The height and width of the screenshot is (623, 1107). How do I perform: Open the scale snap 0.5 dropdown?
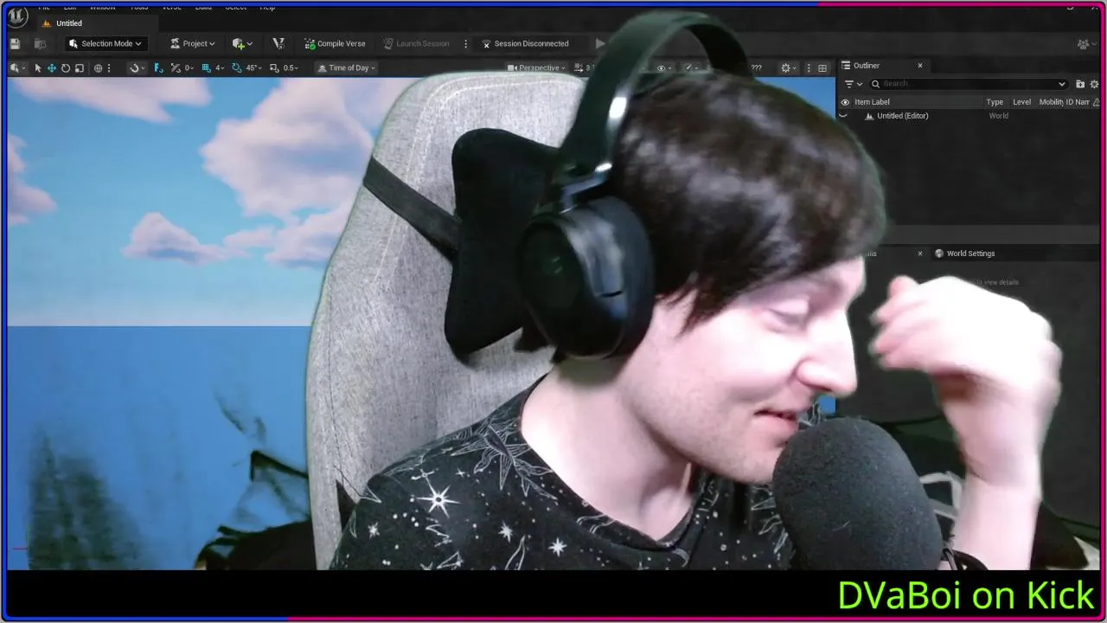point(291,67)
